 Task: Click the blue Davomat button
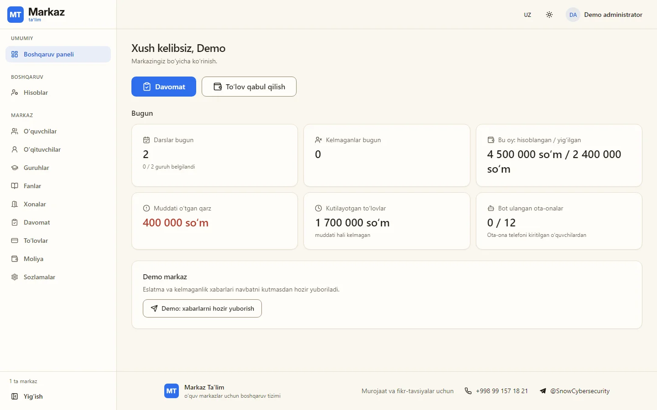coord(164,87)
